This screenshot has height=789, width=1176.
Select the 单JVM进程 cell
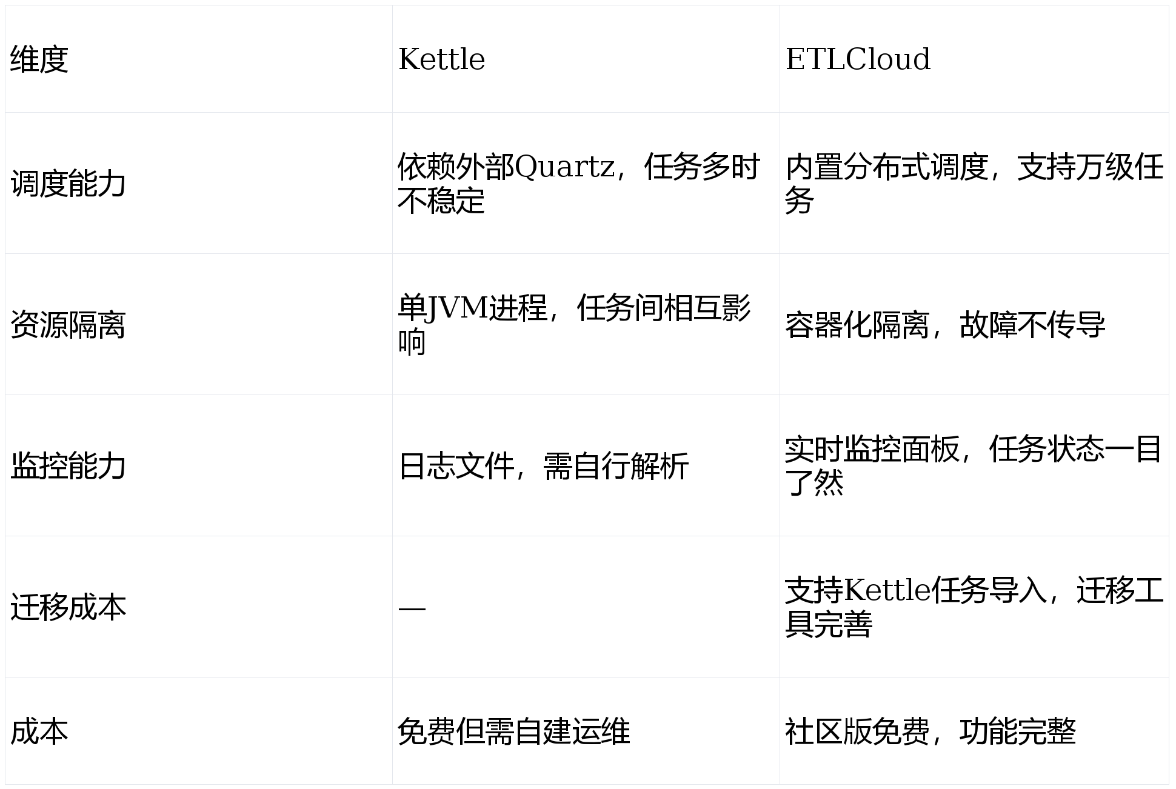(586, 324)
